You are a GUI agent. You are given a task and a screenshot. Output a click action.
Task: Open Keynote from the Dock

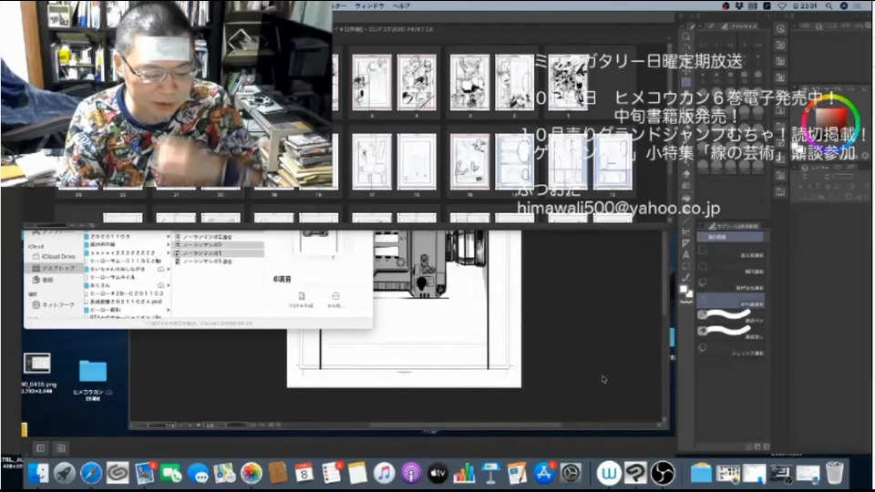[490, 474]
